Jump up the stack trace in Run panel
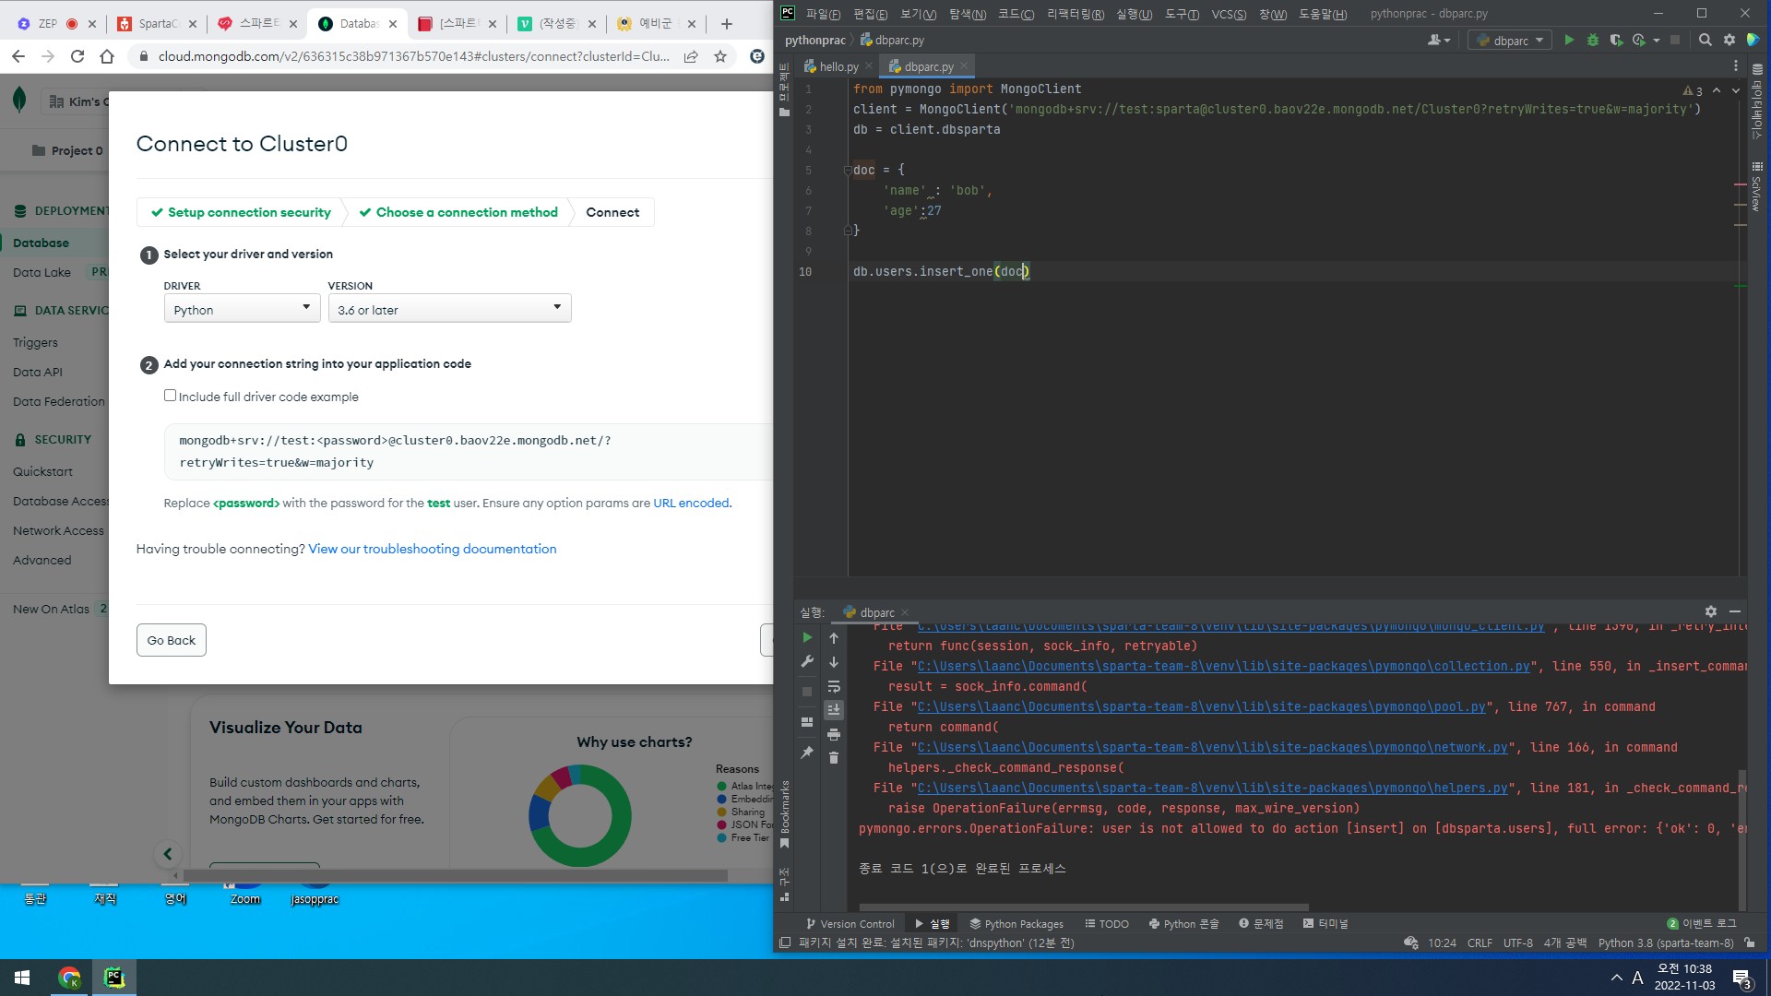Viewport: 1771px width, 996px height. pos(834,638)
